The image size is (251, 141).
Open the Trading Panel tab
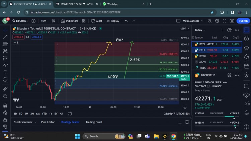click(94, 122)
